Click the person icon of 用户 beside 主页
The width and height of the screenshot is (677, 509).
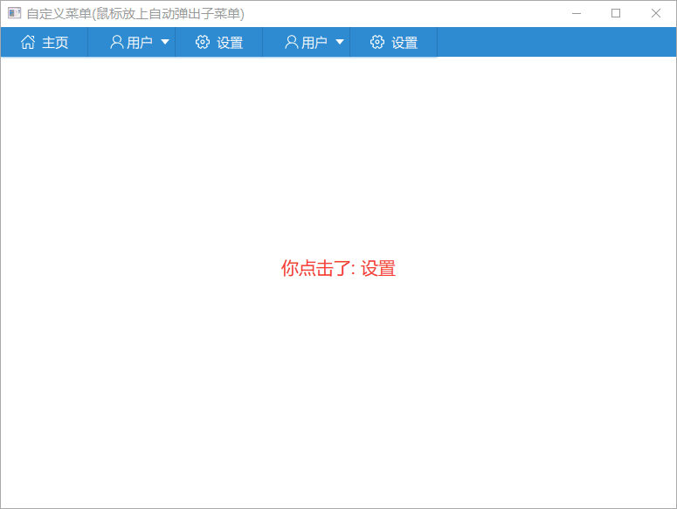[116, 42]
